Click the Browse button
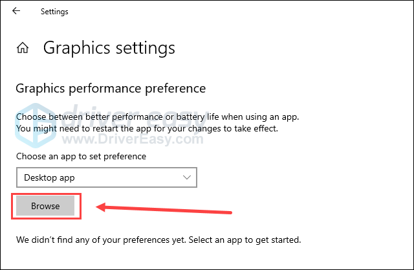Viewport: 414px width, 270px height. click(x=45, y=206)
